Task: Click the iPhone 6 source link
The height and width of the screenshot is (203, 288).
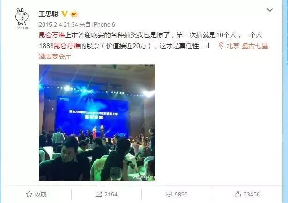Action: pos(103,25)
